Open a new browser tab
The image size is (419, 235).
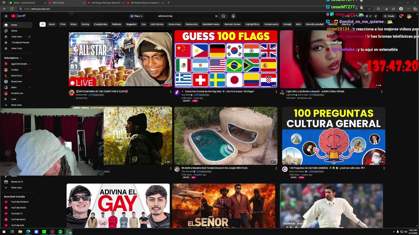168,3
